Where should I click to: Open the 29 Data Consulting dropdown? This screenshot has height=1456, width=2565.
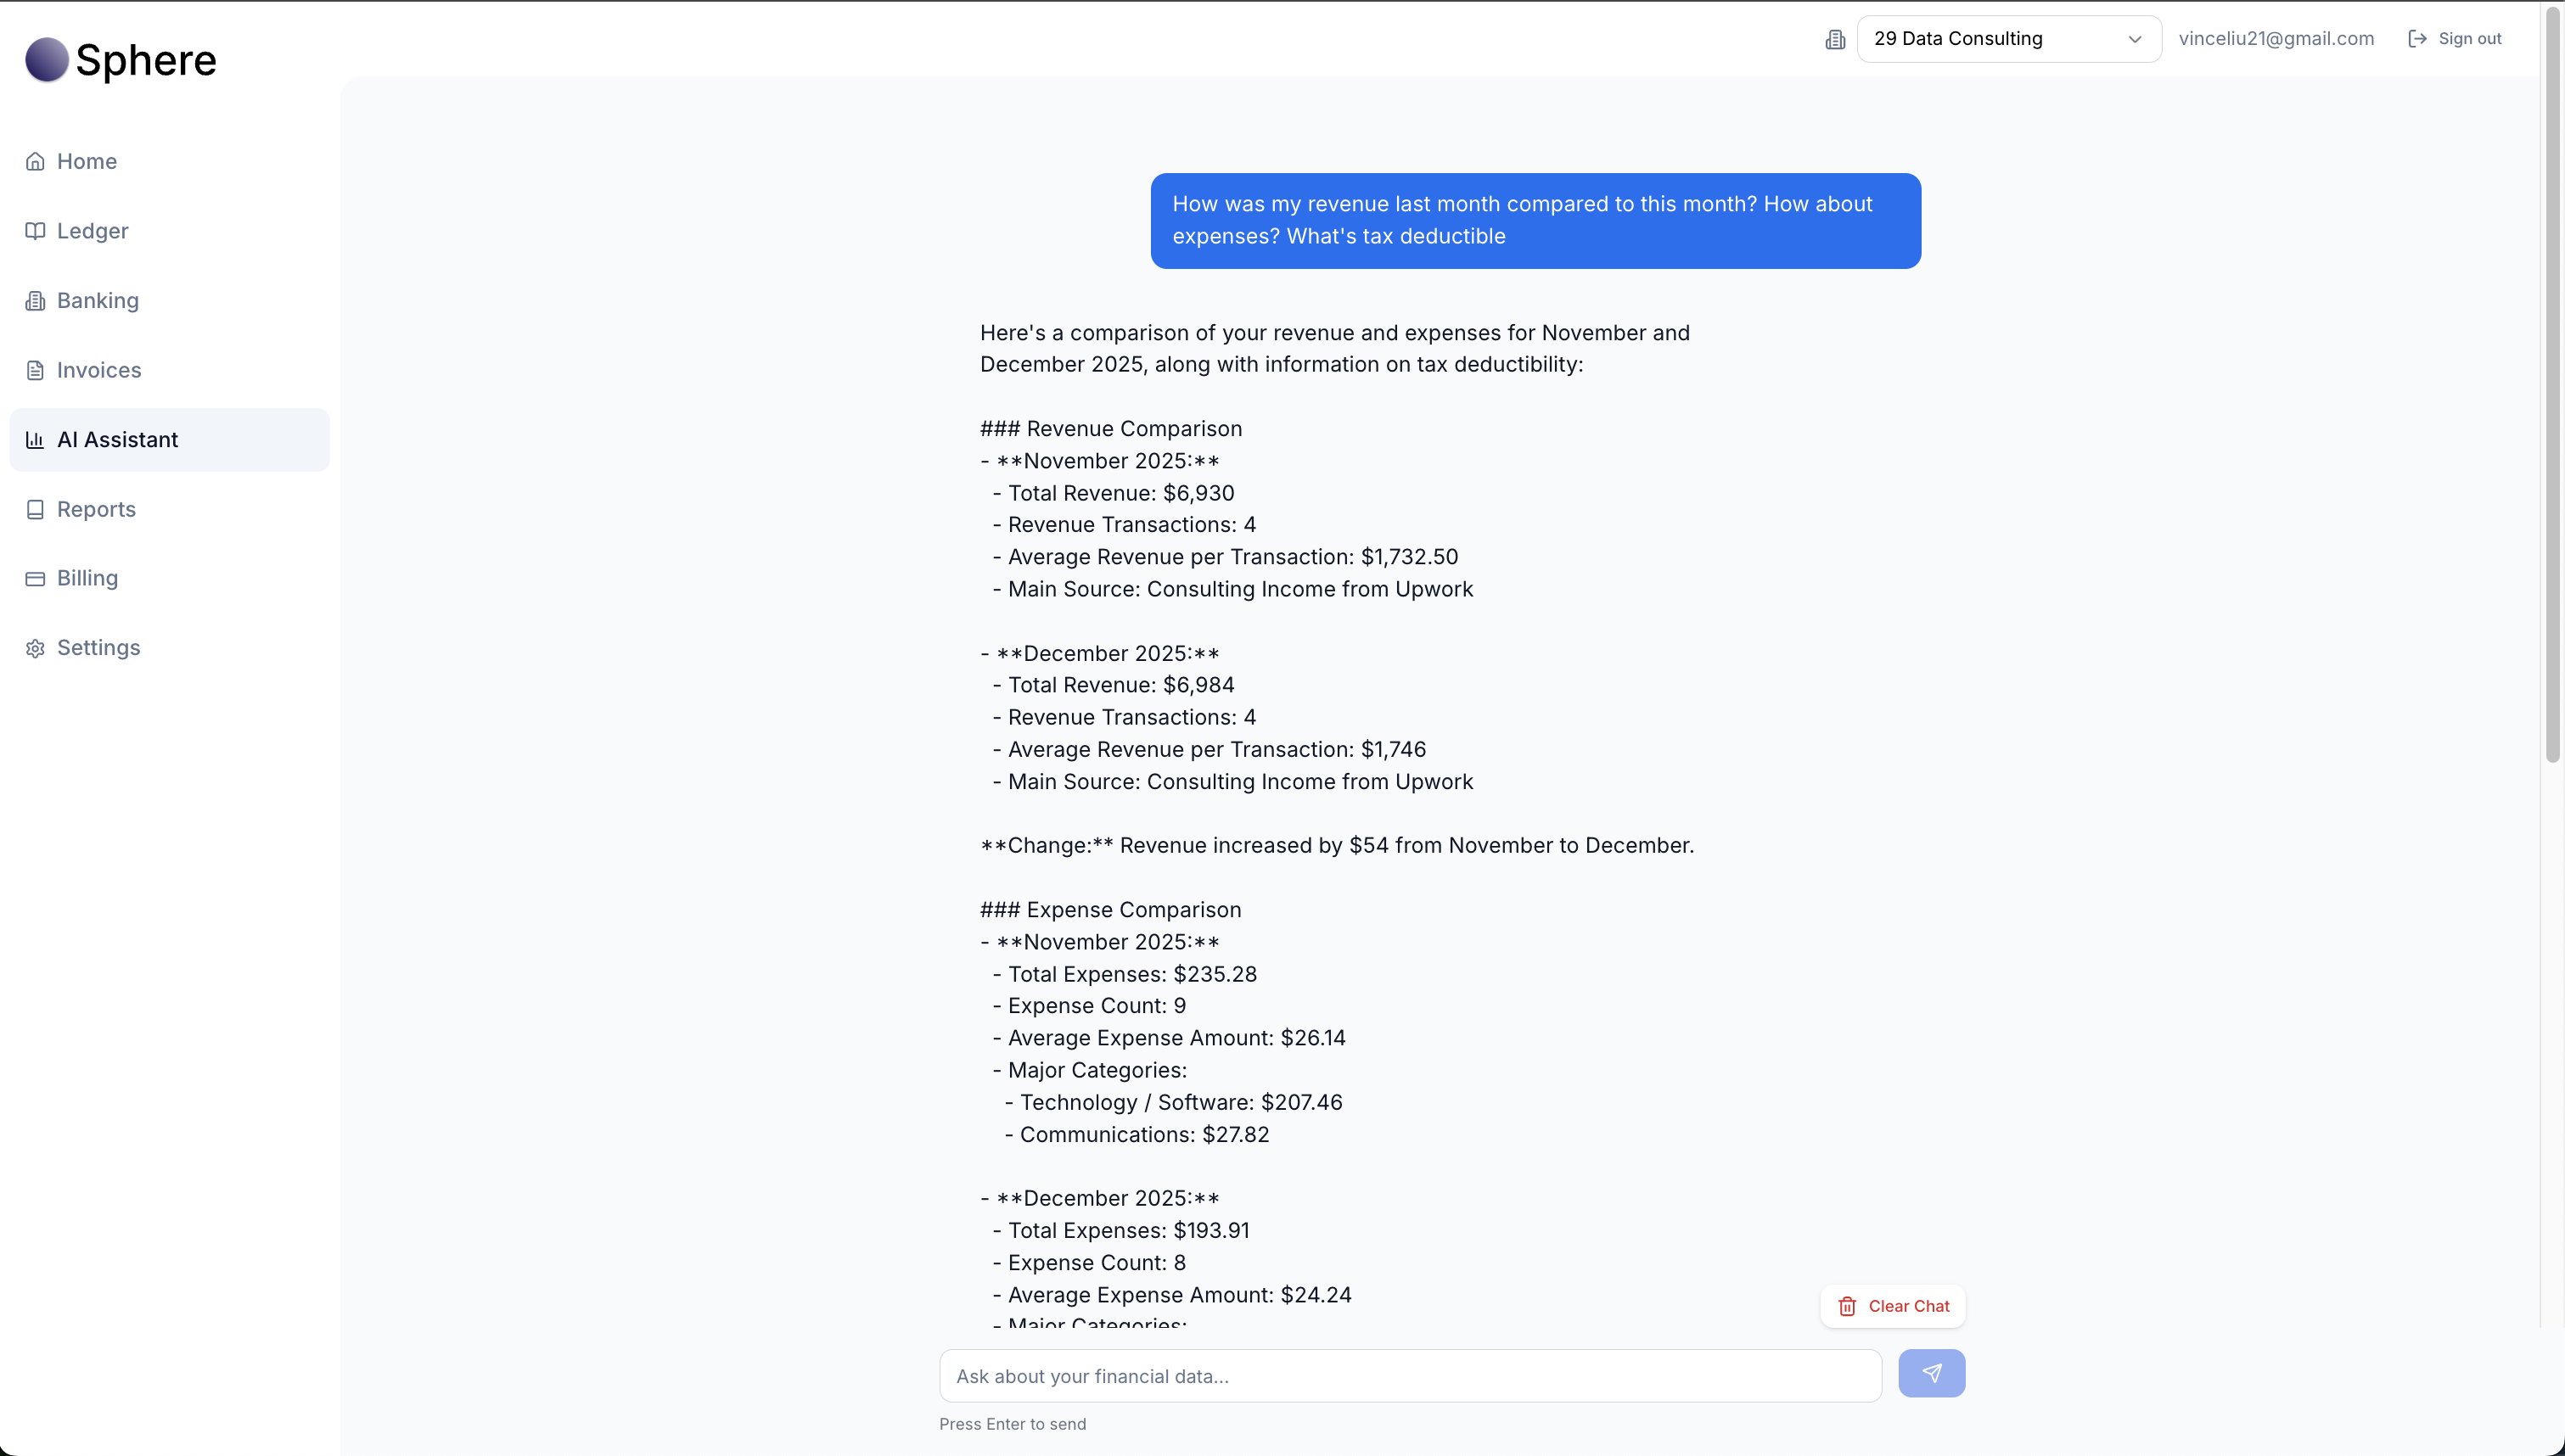tap(1990, 39)
